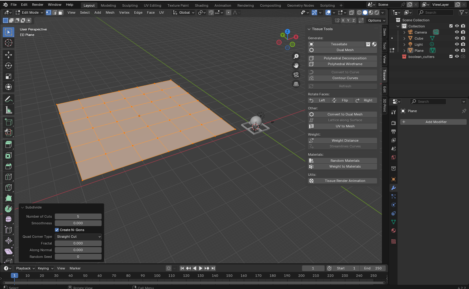Toggle camera view icon in viewport

click(x=296, y=75)
